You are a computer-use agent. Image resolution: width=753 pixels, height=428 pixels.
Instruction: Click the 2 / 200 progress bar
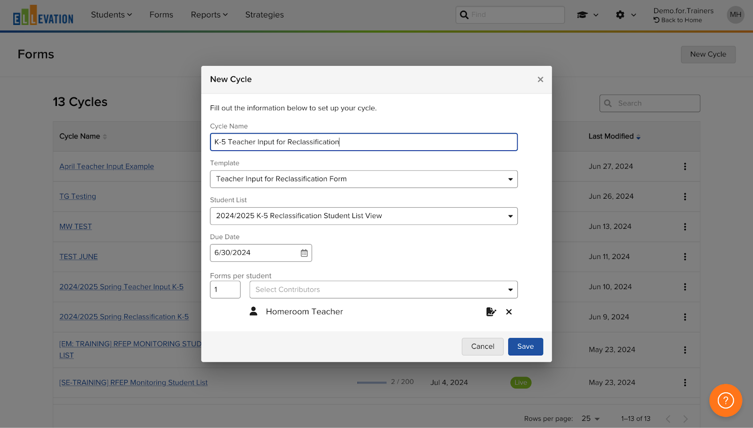(x=372, y=382)
